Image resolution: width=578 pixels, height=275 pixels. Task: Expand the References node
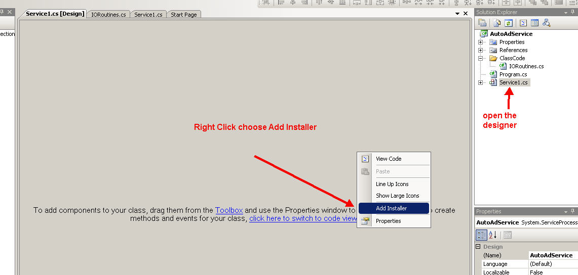[480, 50]
